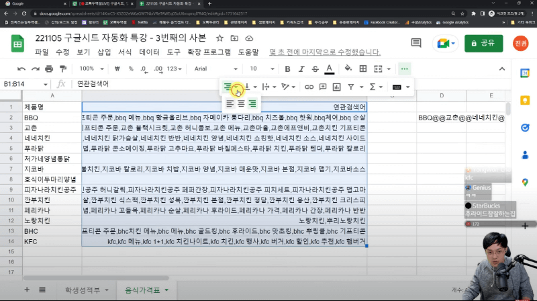Click insert chart icon
The width and height of the screenshot is (537, 301).
pos(337,87)
